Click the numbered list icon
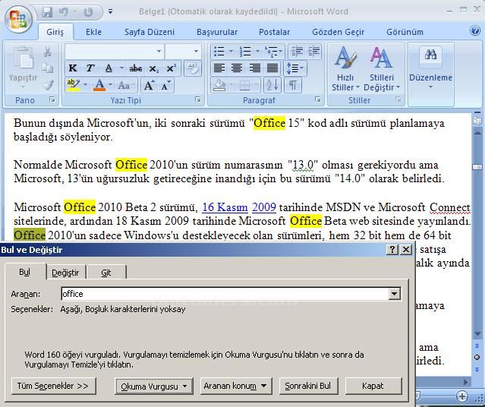 click(x=245, y=52)
